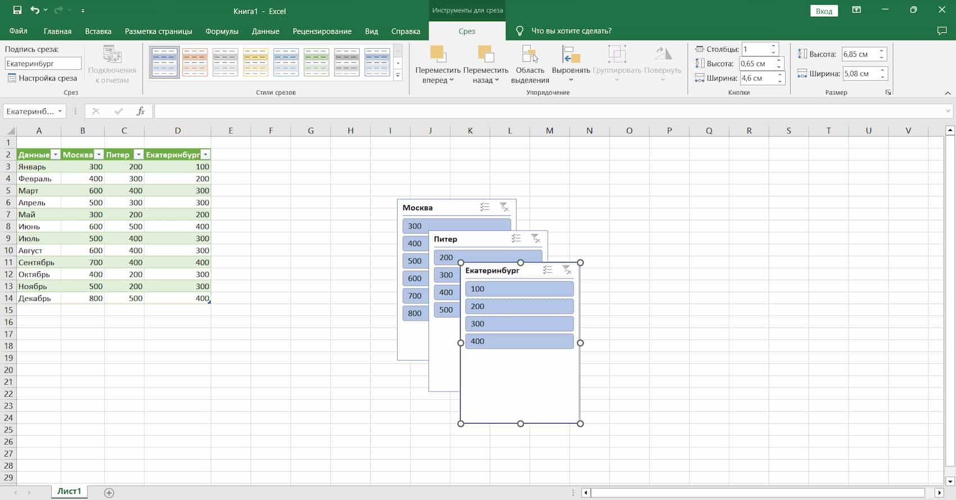956x500 pixels.
Task: Edit the slicer caption field
Action: (43, 64)
